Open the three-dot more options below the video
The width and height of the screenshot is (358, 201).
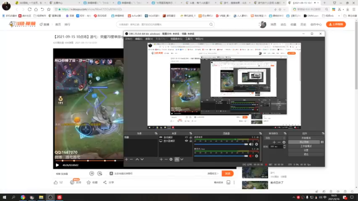point(234,183)
